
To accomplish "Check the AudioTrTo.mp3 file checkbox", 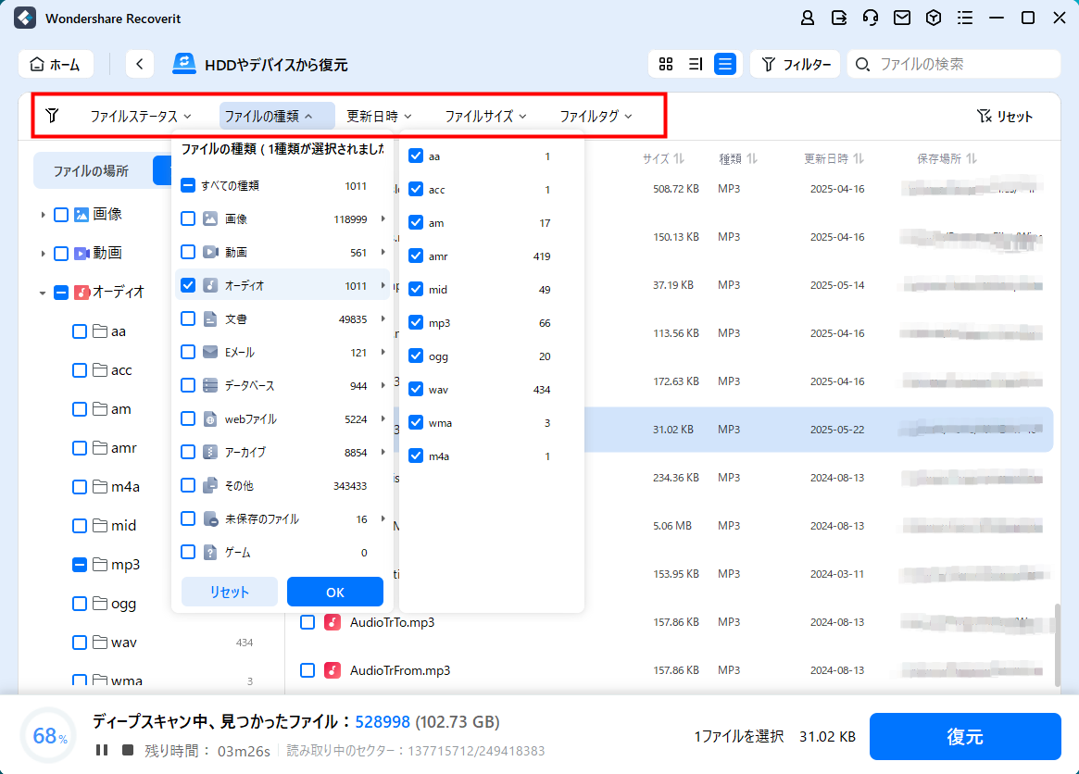I will click(307, 622).
